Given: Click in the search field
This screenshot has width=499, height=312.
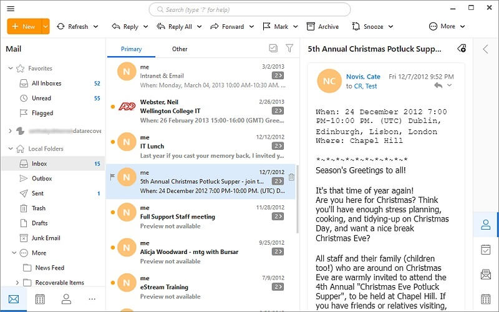Looking at the screenshot, I should pos(249,9).
